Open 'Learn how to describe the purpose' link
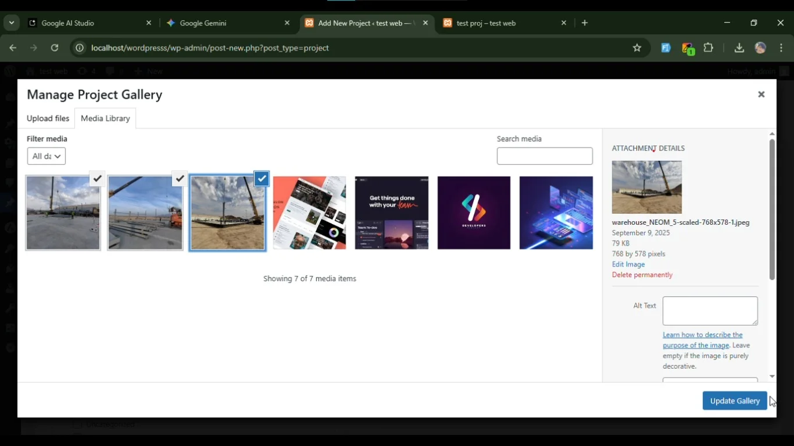Screen dimensions: 794x446 [x=702, y=340]
